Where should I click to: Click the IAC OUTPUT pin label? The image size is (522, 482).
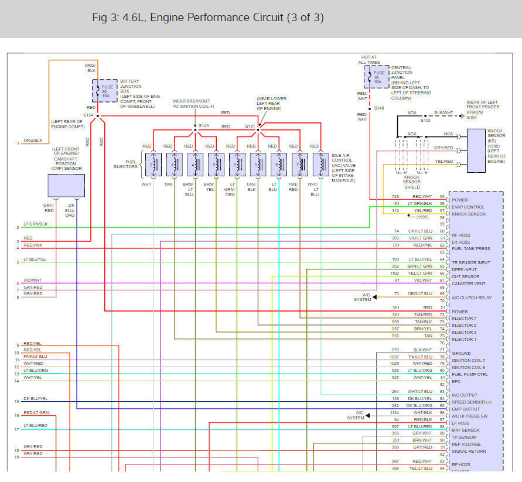(465, 395)
